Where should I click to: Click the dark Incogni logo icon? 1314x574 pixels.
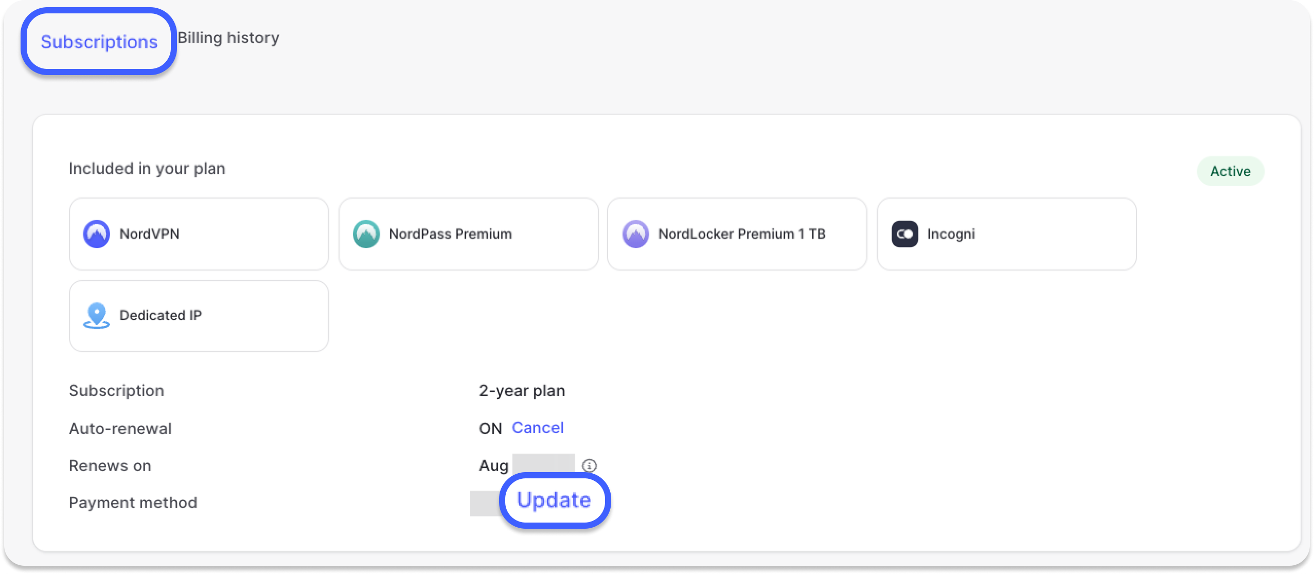point(905,234)
